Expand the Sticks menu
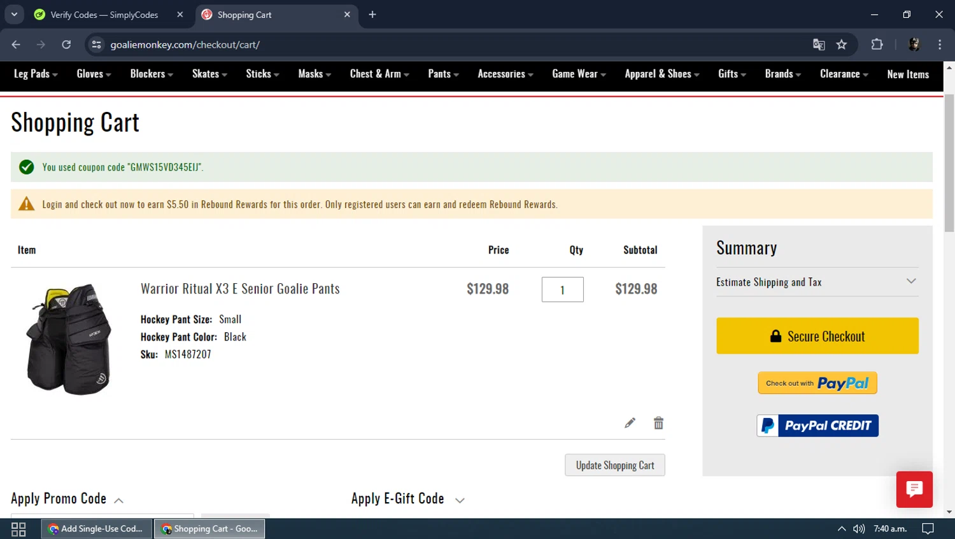This screenshot has height=539, width=955. (x=262, y=74)
